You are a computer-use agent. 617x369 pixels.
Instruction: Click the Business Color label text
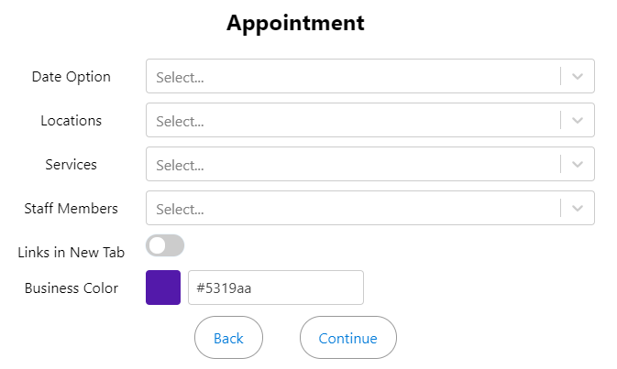71,288
